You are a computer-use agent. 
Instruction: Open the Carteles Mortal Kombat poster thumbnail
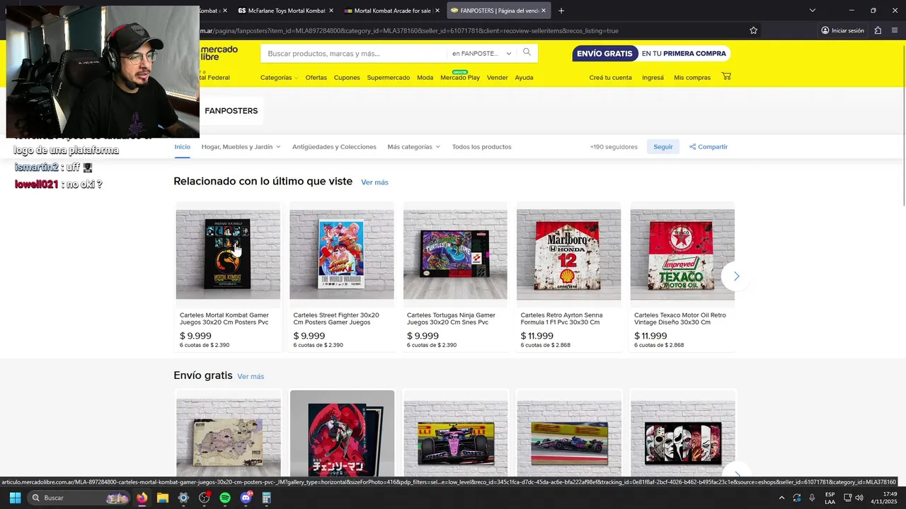tap(228, 255)
